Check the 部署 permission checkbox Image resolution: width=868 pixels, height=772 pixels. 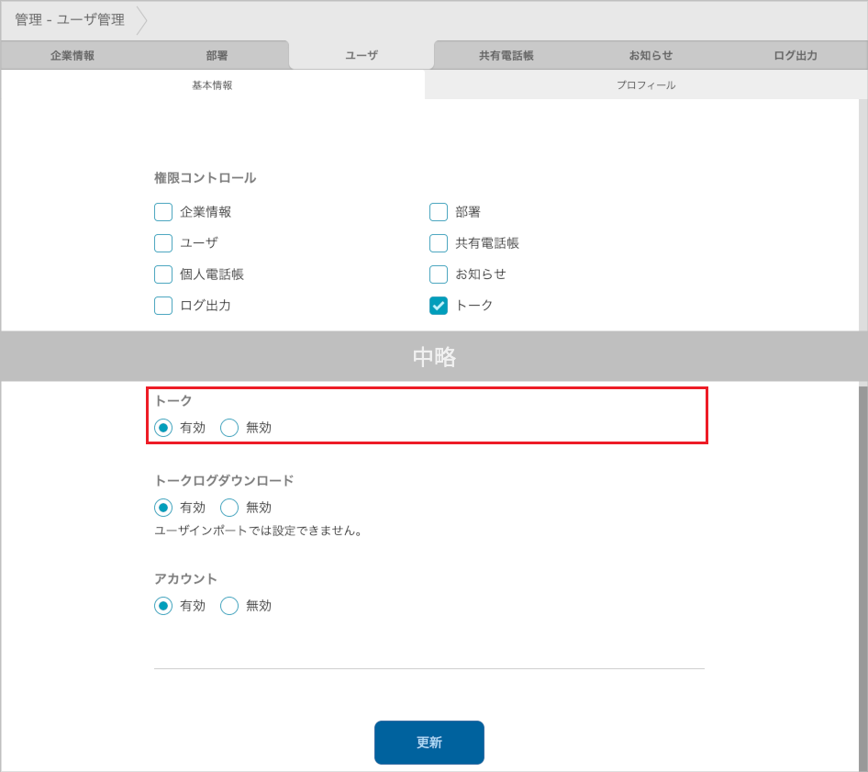click(x=439, y=212)
